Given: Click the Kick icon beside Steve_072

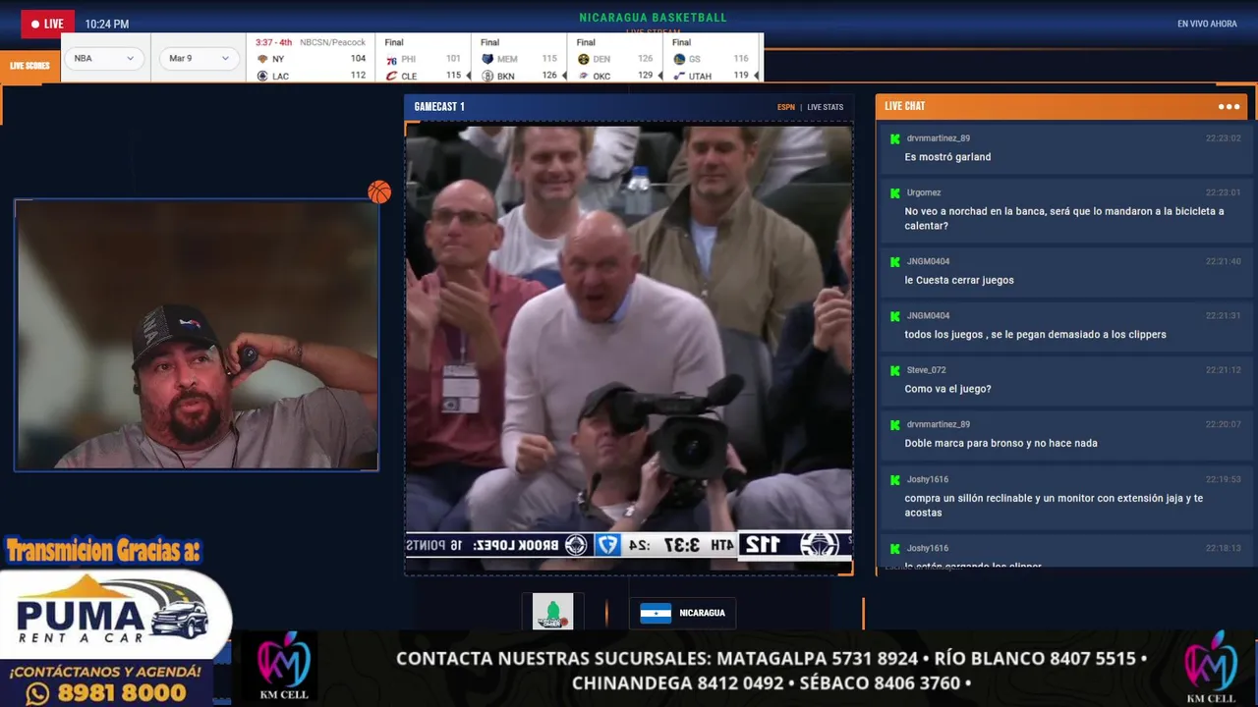Looking at the screenshot, I should pyautogui.click(x=894, y=370).
